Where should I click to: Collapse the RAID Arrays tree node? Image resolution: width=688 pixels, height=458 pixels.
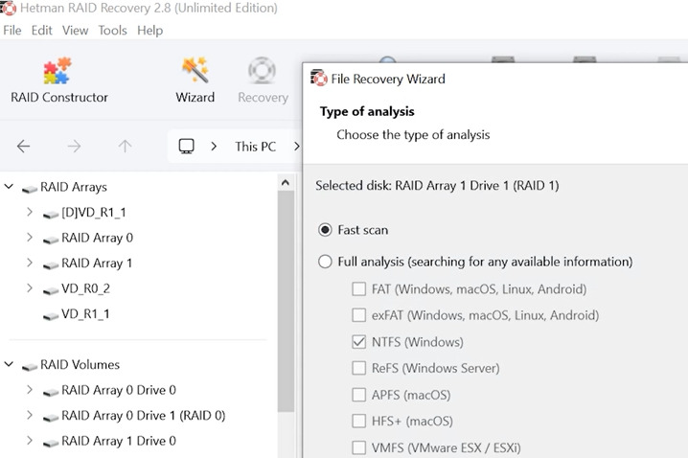[x=9, y=187]
